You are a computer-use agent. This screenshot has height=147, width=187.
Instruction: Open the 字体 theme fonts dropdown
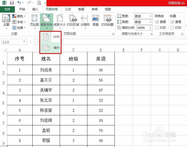pyautogui.click(x=19, y=22)
